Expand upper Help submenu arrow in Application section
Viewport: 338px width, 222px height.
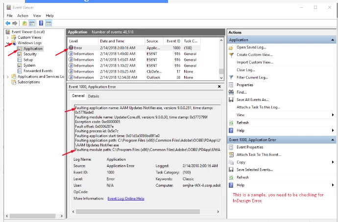click(333, 130)
